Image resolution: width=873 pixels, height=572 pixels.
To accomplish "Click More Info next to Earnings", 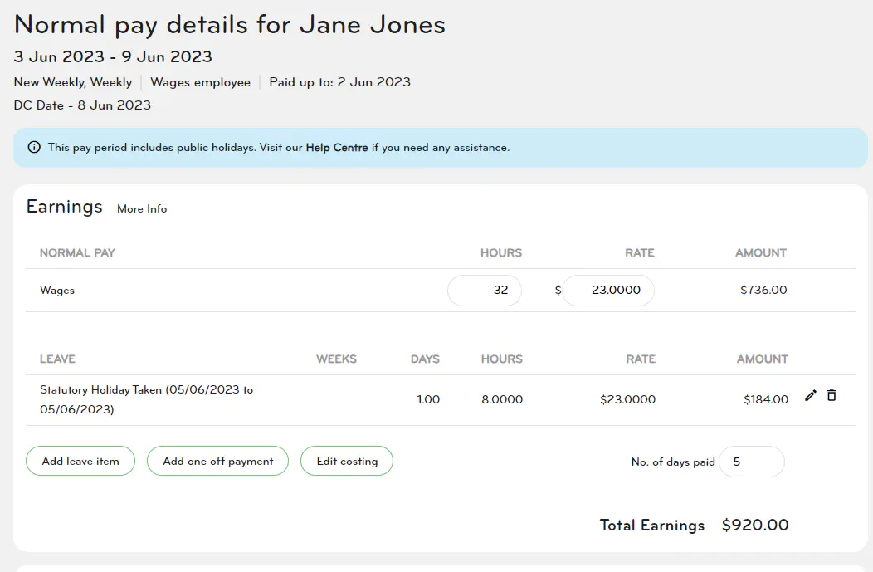I will point(141,209).
